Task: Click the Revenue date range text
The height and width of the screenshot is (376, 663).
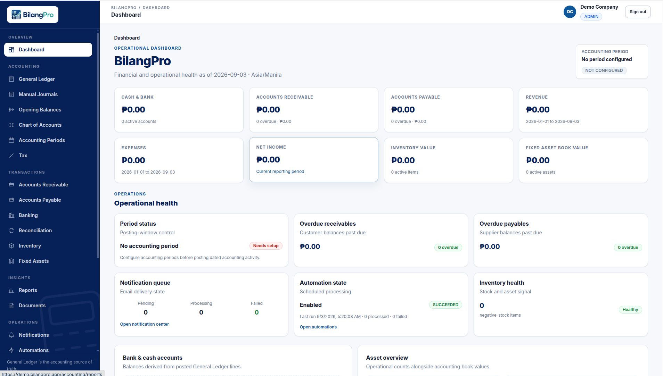Action: click(552, 122)
